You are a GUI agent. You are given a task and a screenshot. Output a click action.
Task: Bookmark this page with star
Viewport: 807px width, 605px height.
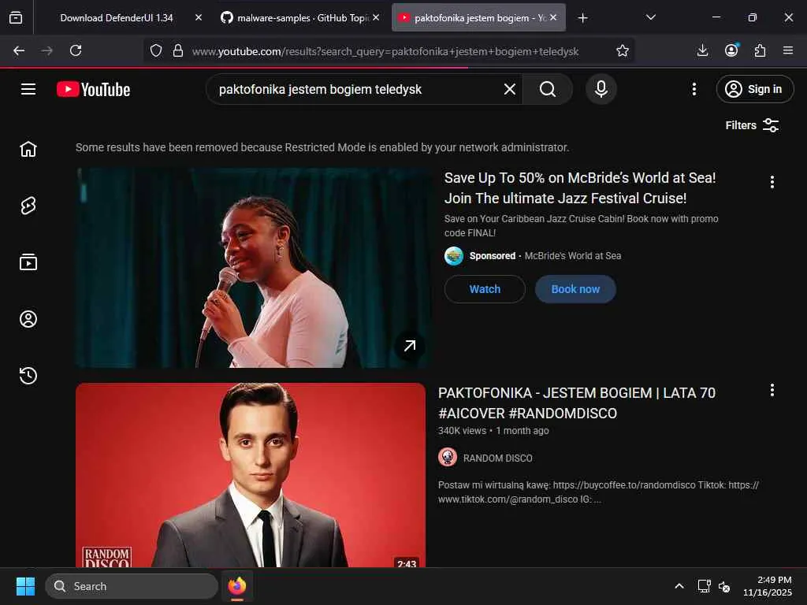coord(623,50)
